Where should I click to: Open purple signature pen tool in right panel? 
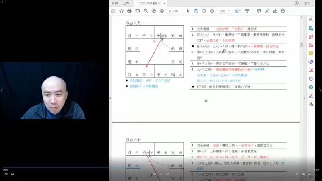311,96
